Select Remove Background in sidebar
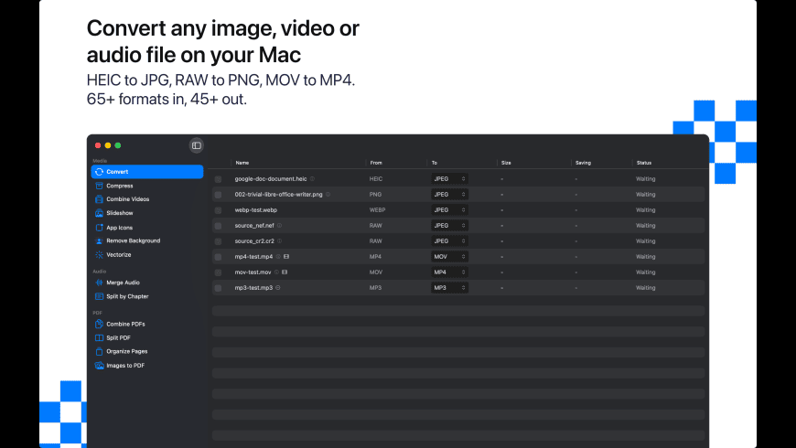This screenshot has height=448, width=796. [x=134, y=241]
